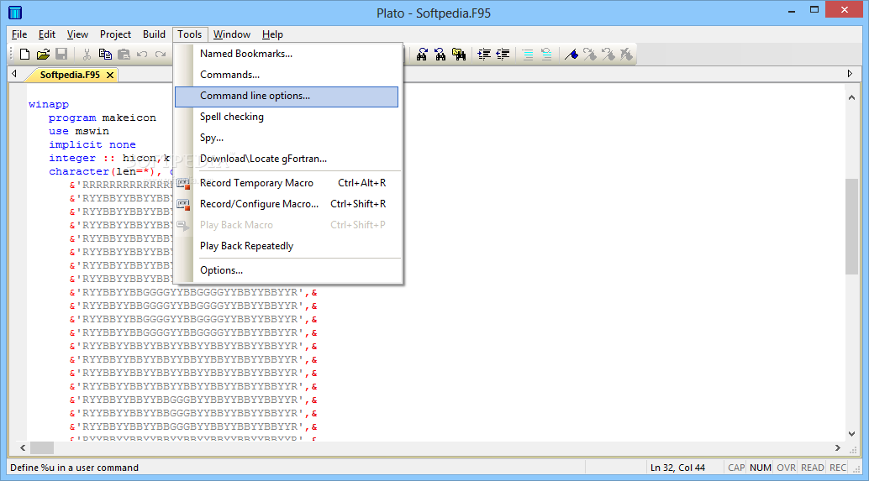The width and height of the screenshot is (869, 481).
Task: Click the CAP indicator in status bar
Action: click(736, 468)
